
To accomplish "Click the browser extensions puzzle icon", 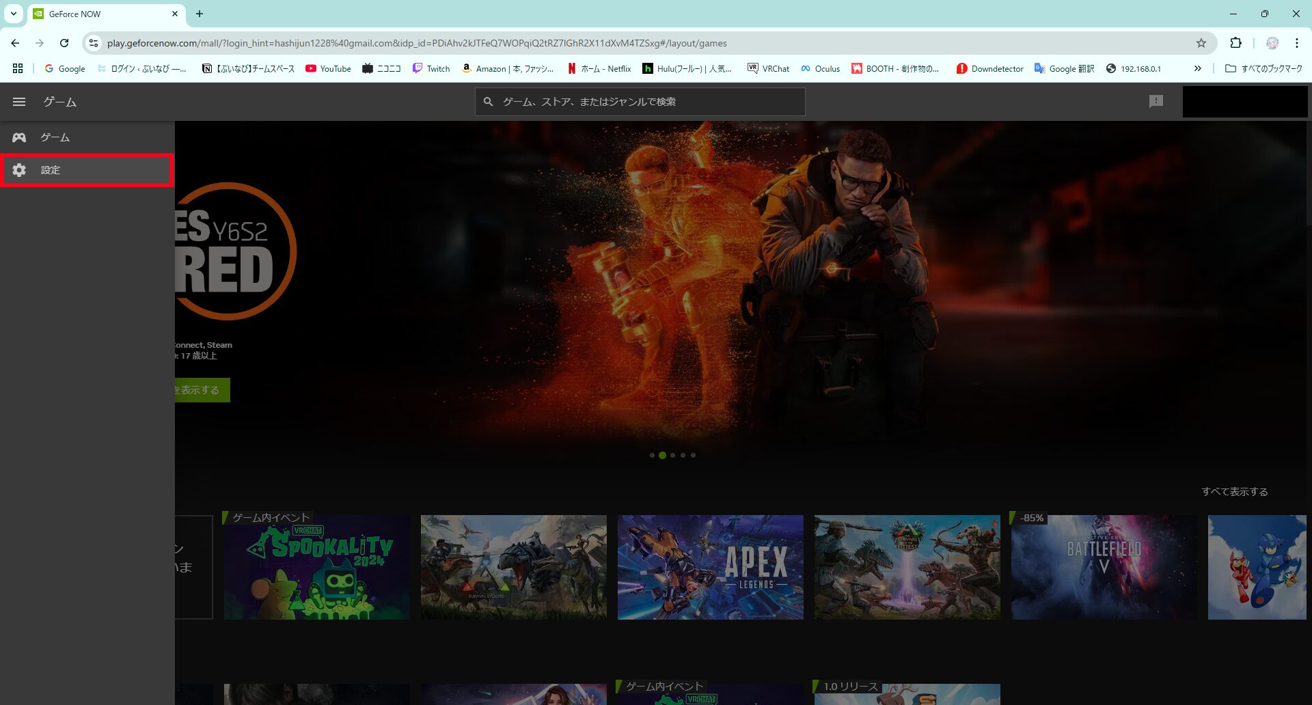I will coord(1236,42).
